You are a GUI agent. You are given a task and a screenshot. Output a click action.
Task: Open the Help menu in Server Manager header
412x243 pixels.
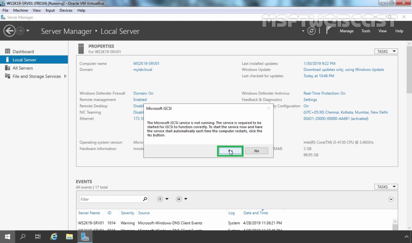coord(399,31)
